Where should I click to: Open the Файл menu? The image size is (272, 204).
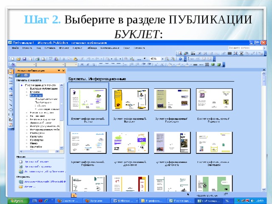15,48
